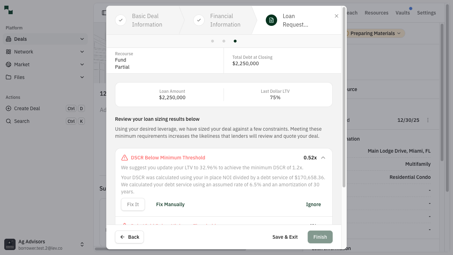Collapse the DSCR Below Minimum Threshold warning

tap(323, 157)
